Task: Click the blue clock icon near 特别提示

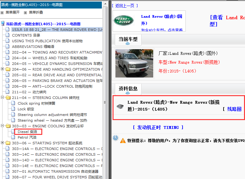Action: coord(115,138)
